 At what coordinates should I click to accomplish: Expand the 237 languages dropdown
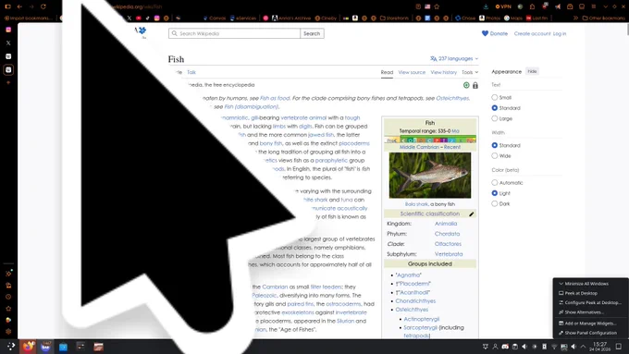pyautogui.click(x=454, y=58)
